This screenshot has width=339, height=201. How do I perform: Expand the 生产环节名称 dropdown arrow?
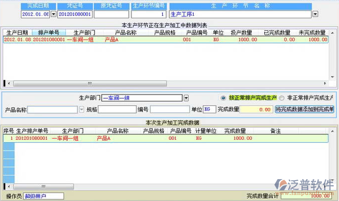pyautogui.click(x=315, y=14)
